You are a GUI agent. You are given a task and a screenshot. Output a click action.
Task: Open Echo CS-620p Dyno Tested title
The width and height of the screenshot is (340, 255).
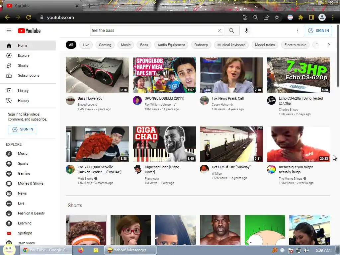pos(301,101)
